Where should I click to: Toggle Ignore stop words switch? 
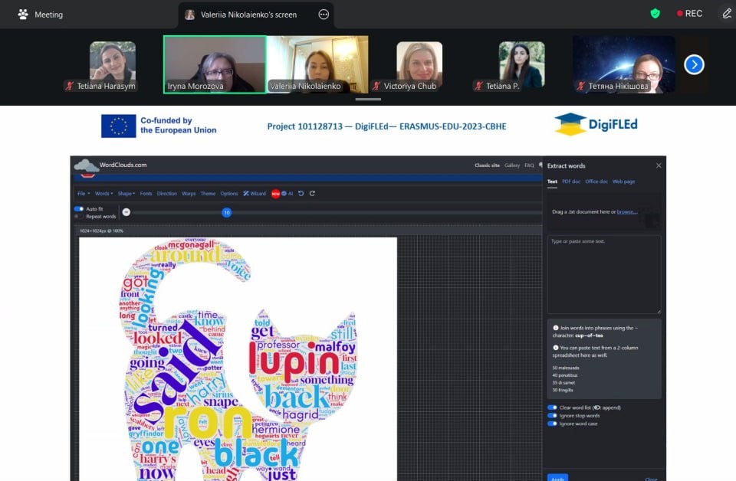(552, 415)
